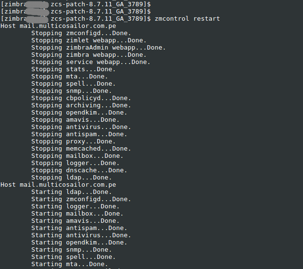This screenshot has width=303, height=269.
Task: Click the "Stopping zmconfigd...Done." line
Action: pos(81,33)
